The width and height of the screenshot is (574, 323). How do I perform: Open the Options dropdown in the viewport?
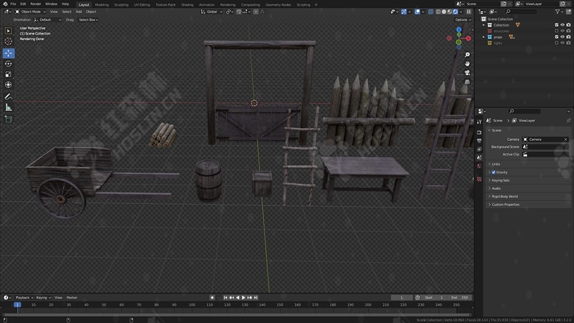[463, 20]
